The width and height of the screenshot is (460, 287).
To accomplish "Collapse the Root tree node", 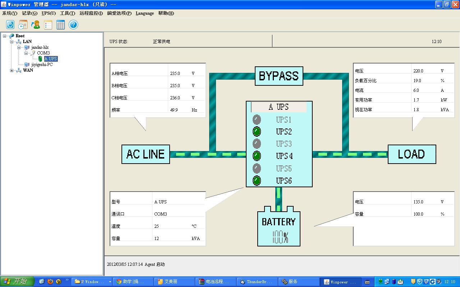I will [5, 36].
